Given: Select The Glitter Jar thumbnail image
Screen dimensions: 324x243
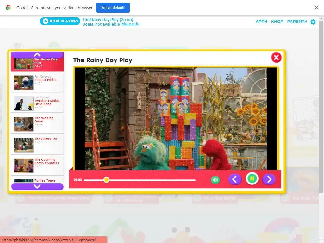Looking at the screenshot, I should [x=23, y=145].
